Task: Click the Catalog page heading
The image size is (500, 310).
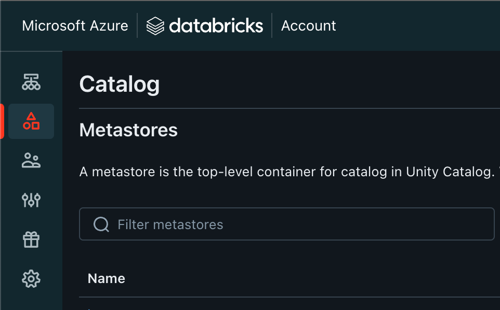Action: pyautogui.click(x=120, y=84)
